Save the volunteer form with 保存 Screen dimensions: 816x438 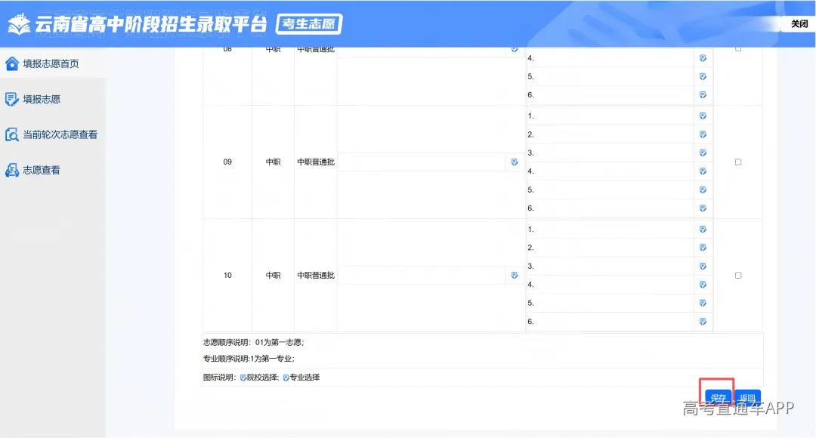[719, 397]
